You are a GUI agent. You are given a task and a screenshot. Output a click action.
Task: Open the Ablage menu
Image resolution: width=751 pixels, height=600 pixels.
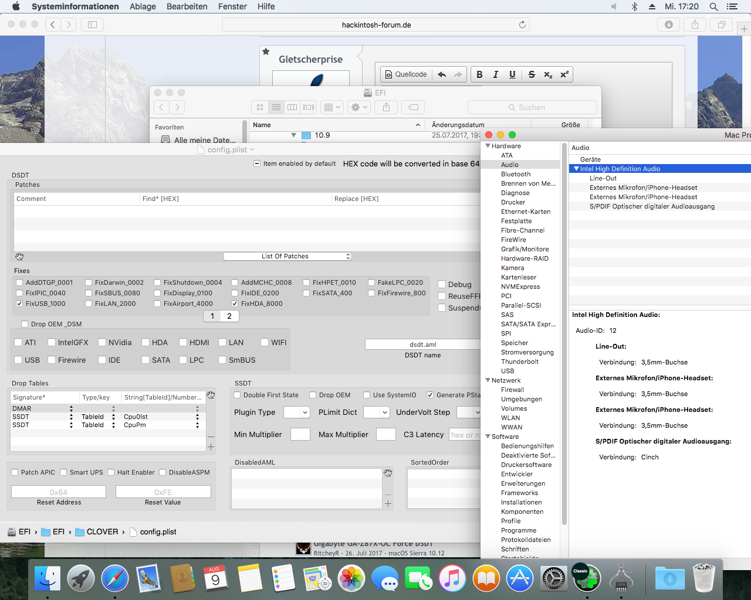point(143,6)
